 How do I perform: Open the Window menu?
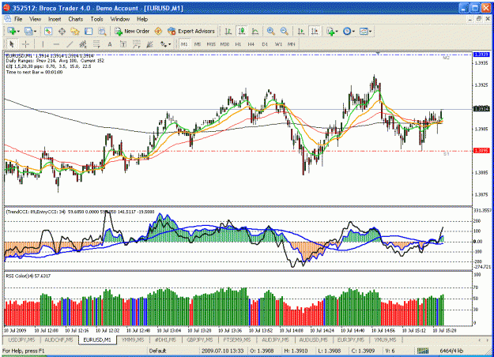(x=120, y=19)
